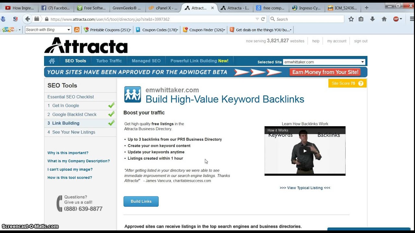Click the help link in header
Image resolution: width=415 pixels, height=233 pixels.
tap(316, 41)
